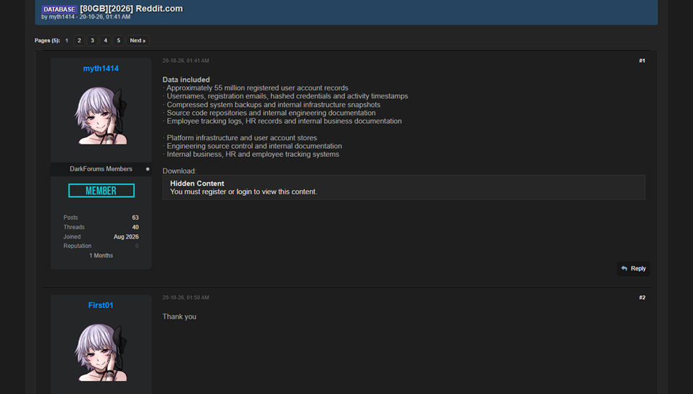Click the Joined date Aug 2026
Viewport: 693px width, 394px height.
[x=126, y=237]
